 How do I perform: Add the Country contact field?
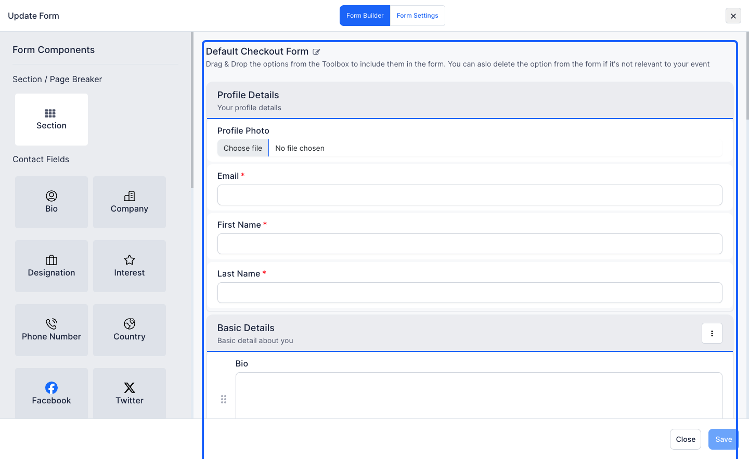click(x=130, y=330)
